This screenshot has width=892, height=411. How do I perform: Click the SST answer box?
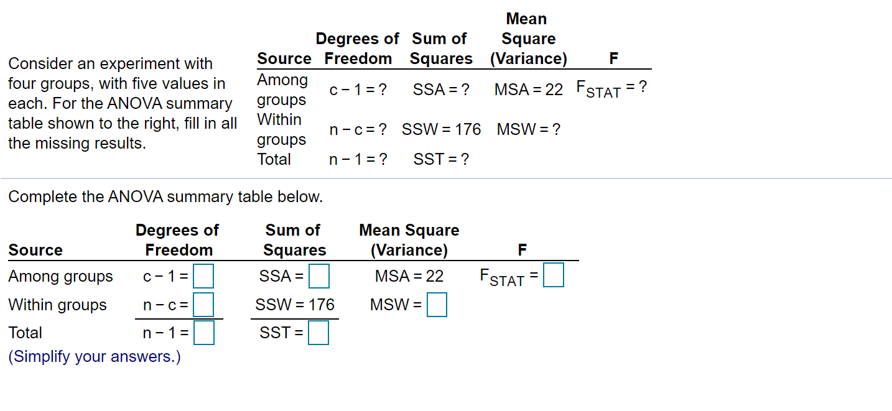(318, 333)
